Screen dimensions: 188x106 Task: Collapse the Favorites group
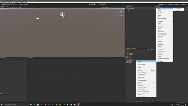point(126,51)
